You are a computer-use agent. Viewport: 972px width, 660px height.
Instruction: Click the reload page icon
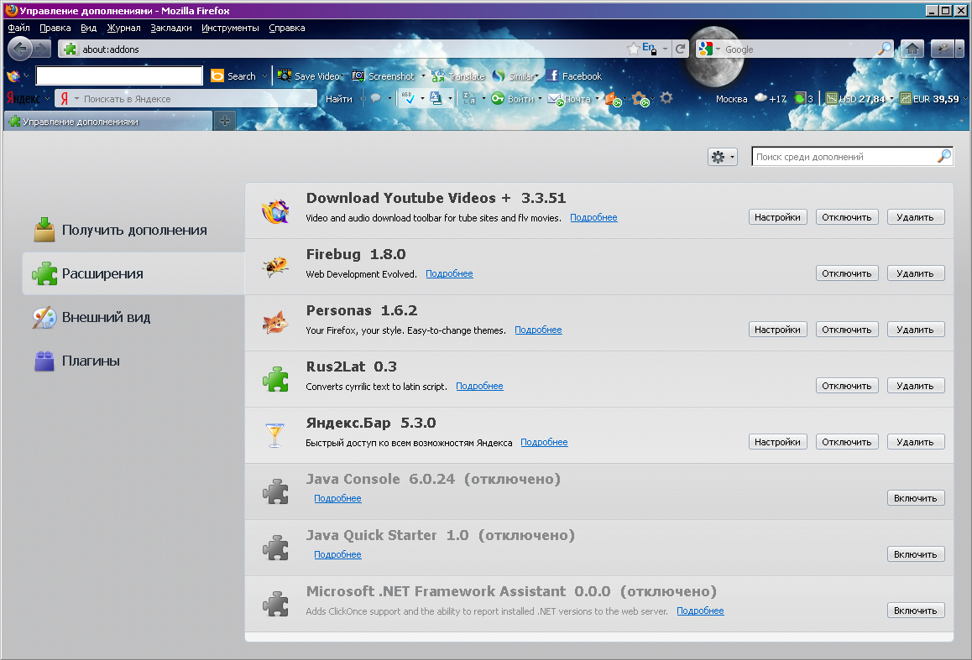pyautogui.click(x=681, y=49)
